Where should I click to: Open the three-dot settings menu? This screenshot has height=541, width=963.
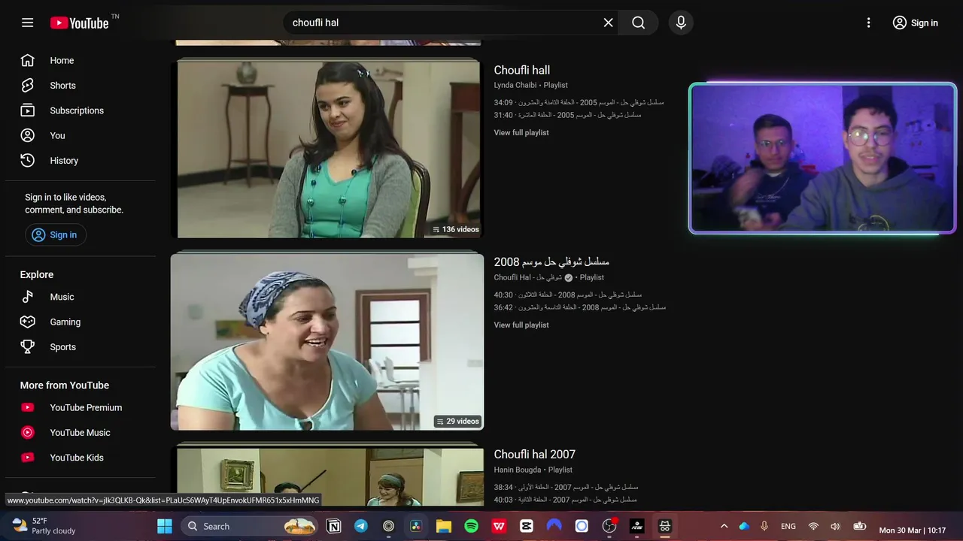point(868,23)
